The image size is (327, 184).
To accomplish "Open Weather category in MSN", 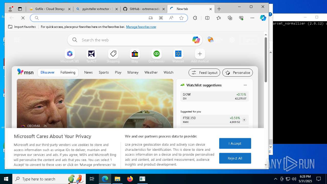I will click(151, 72).
